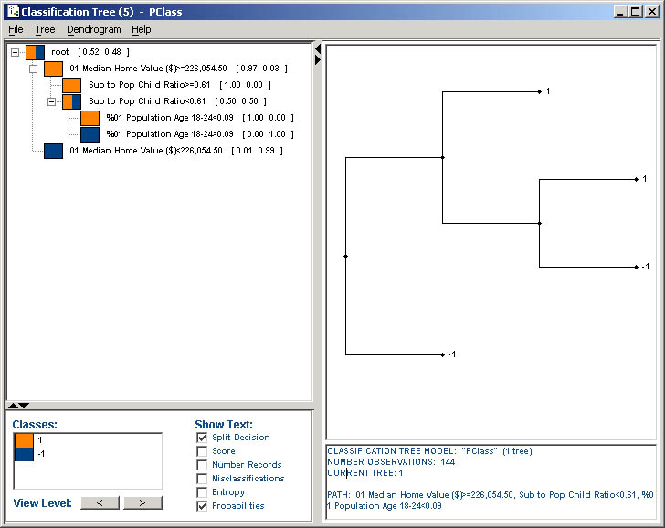Image resolution: width=665 pixels, height=528 pixels.
Task: Open the File menu
Action: click(16, 29)
